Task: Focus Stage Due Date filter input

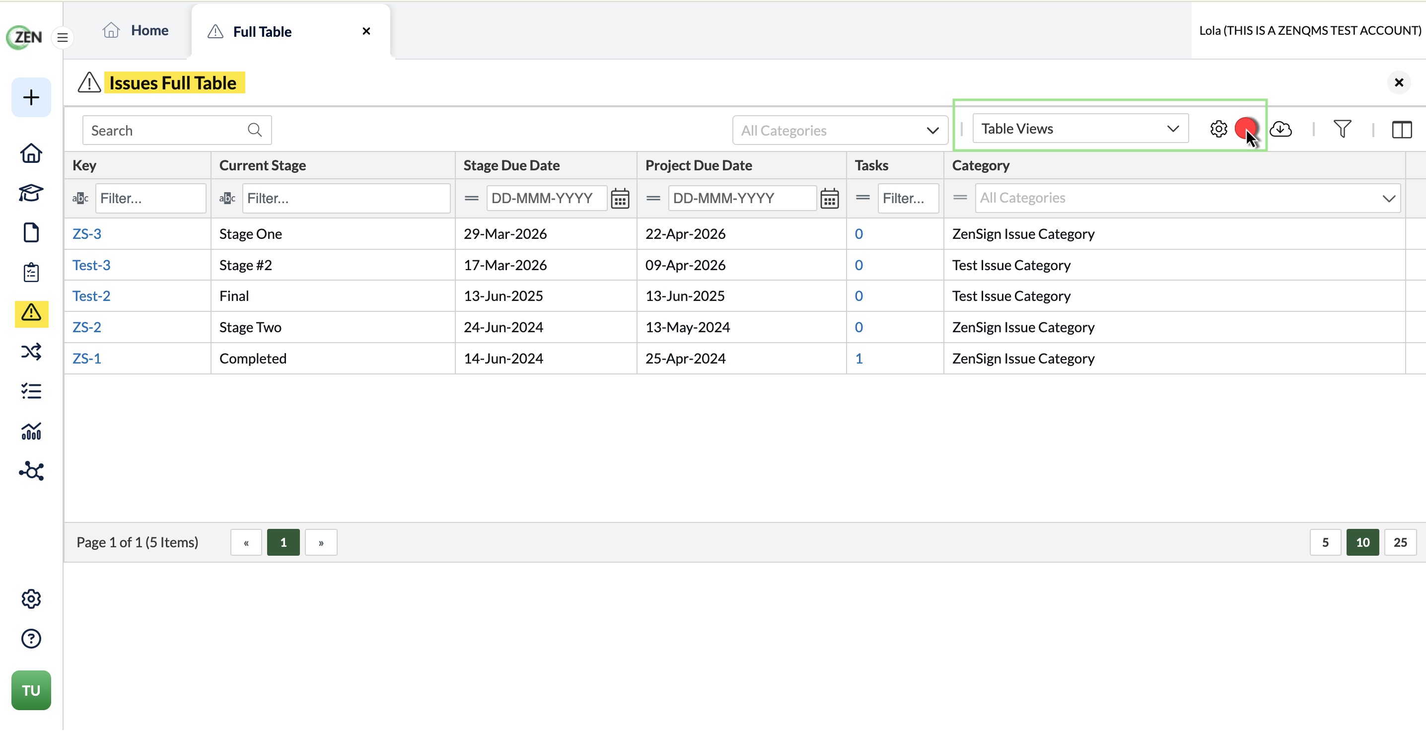Action: click(546, 198)
